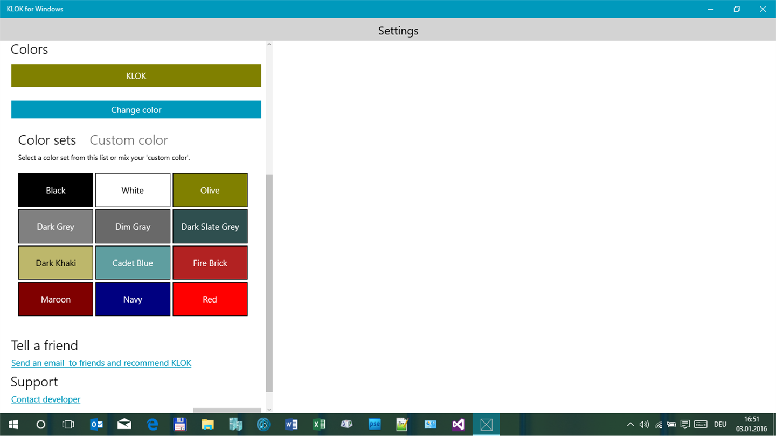Click the scrollbar down arrow in settings panel
Screen dimensions: 776x436
[269, 410]
